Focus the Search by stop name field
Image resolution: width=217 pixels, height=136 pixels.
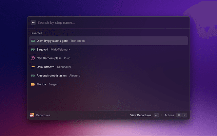click(x=108, y=22)
